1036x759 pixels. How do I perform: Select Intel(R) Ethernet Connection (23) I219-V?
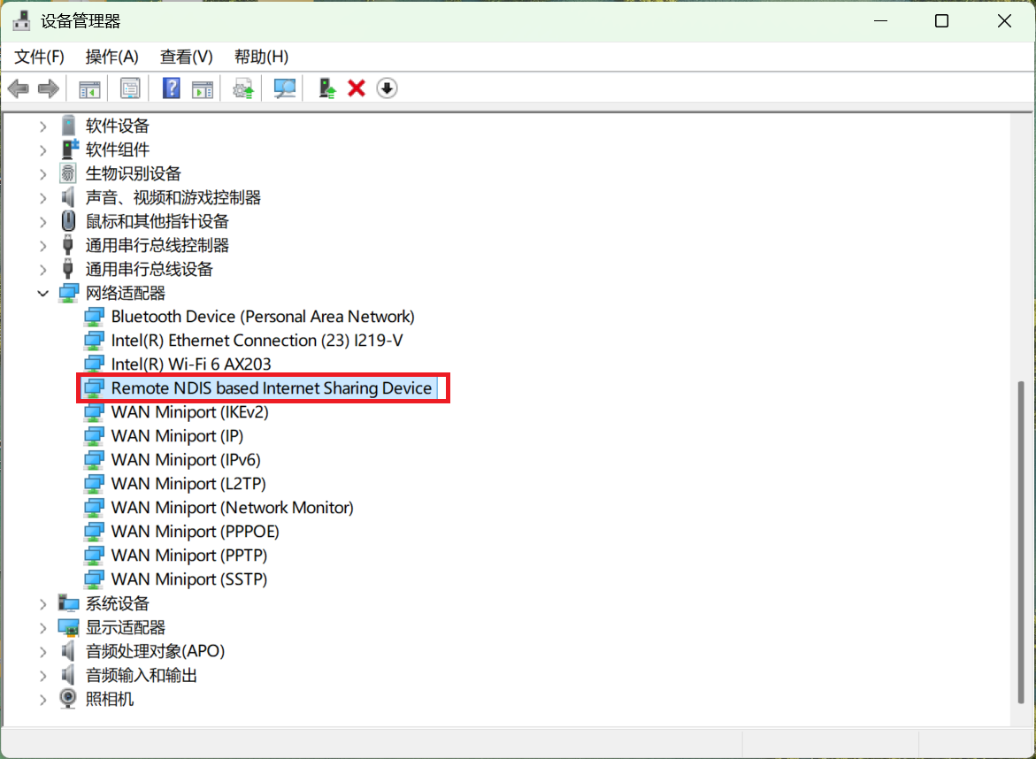pyautogui.click(x=257, y=341)
